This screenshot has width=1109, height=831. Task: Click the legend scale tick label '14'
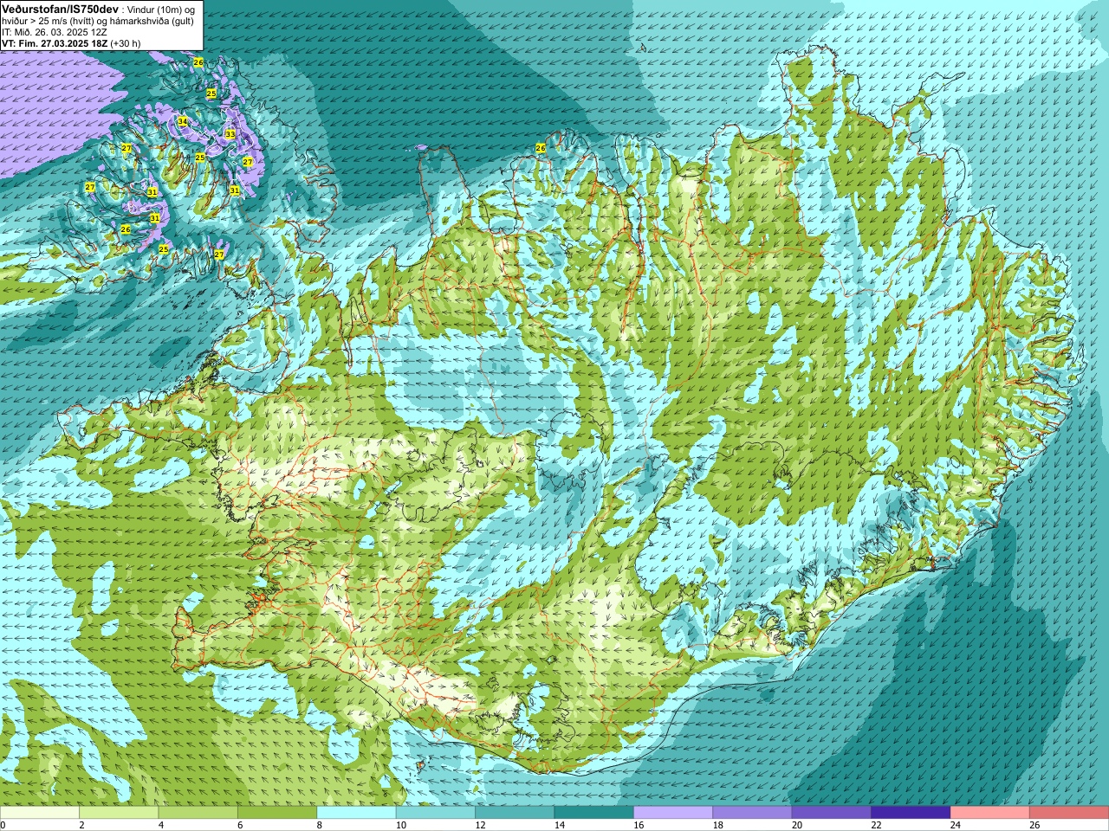click(559, 825)
